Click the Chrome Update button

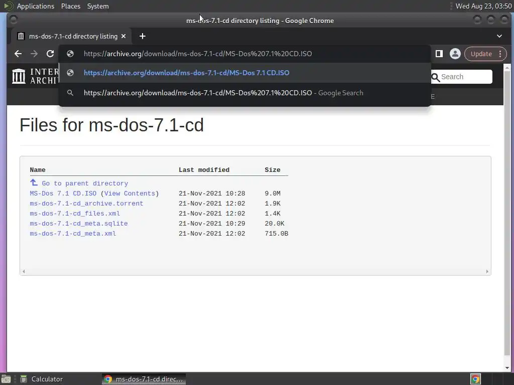click(481, 54)
